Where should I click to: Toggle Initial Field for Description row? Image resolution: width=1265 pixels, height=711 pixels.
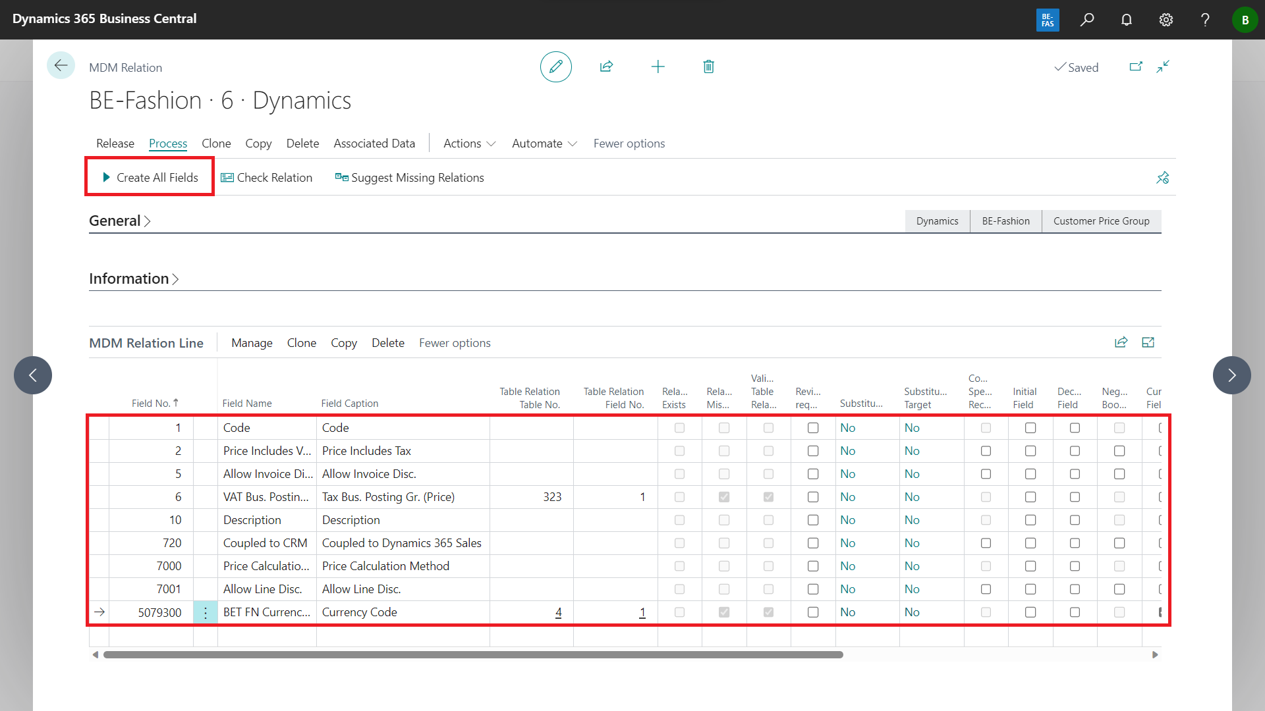tap(1030, 520)
